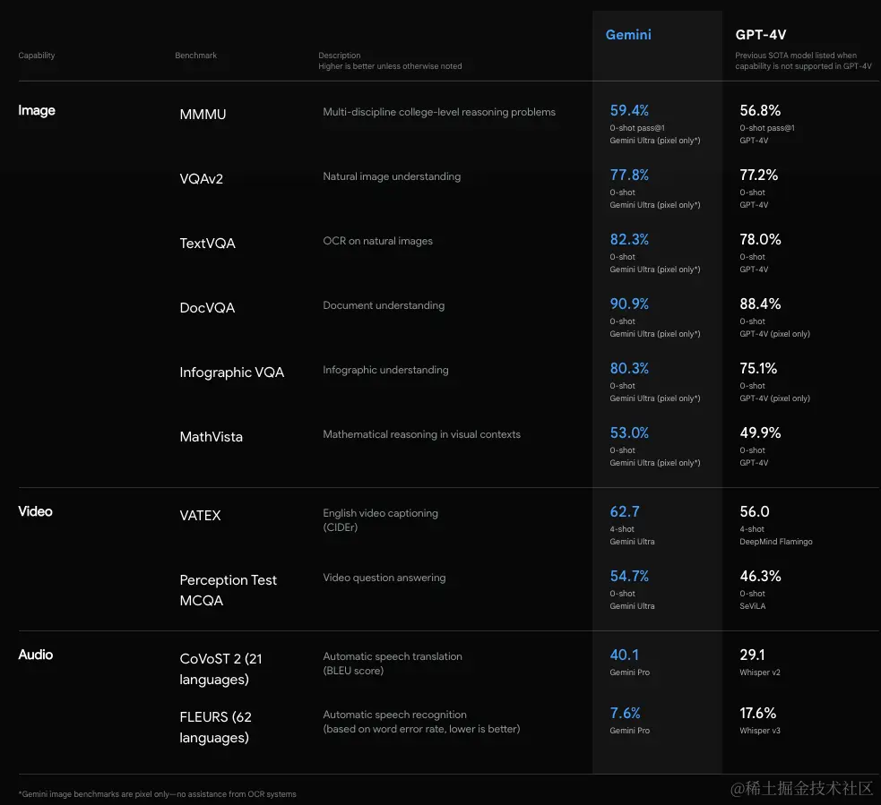
Task: Click the 'Document understanding' description
Action: [x=384, y=306]
